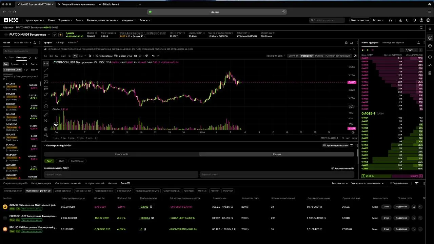Open order book display settings icon
434x244 pixels.
point(418,43)
